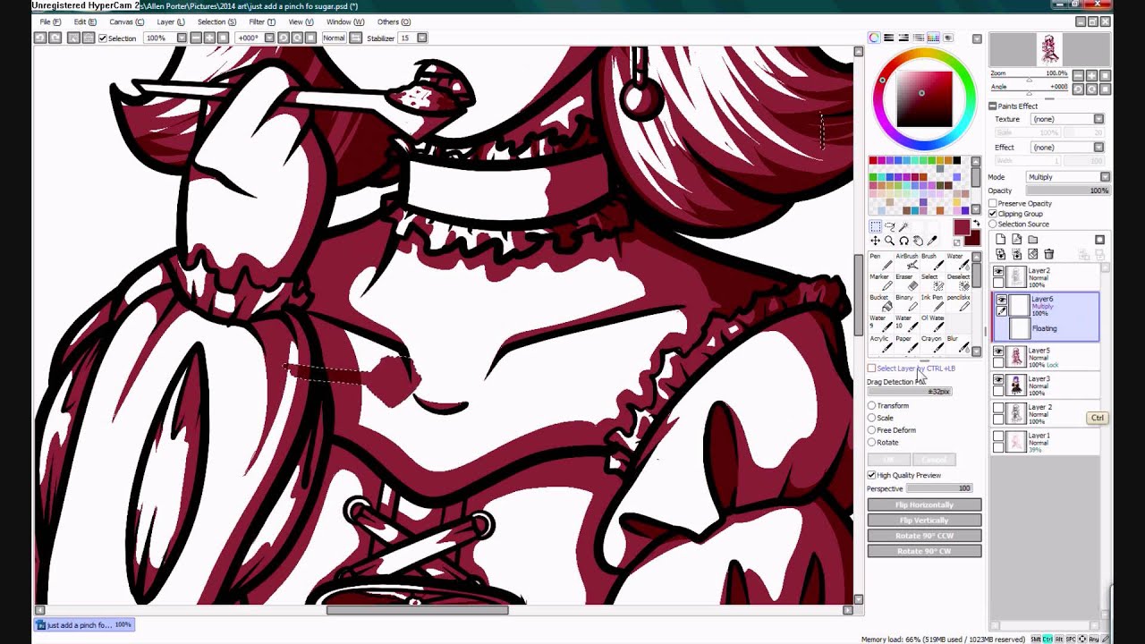Image resolution: width=1145 pixels, height=644 pixels.
Task: Click the Flip Vertically button
Action: (x=924, y=521)
